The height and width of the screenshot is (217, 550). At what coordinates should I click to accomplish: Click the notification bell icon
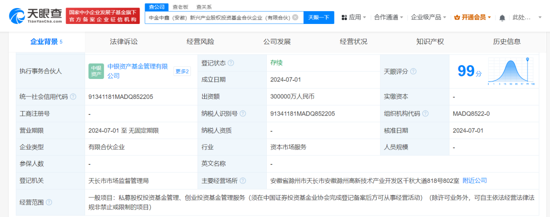[x=502, y=17]
